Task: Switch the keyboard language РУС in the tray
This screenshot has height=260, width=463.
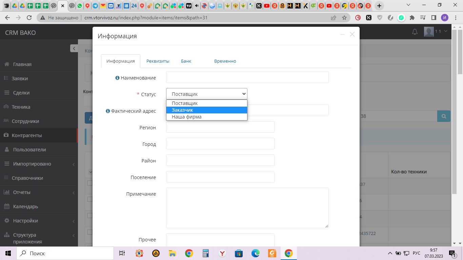Action: 416,253
